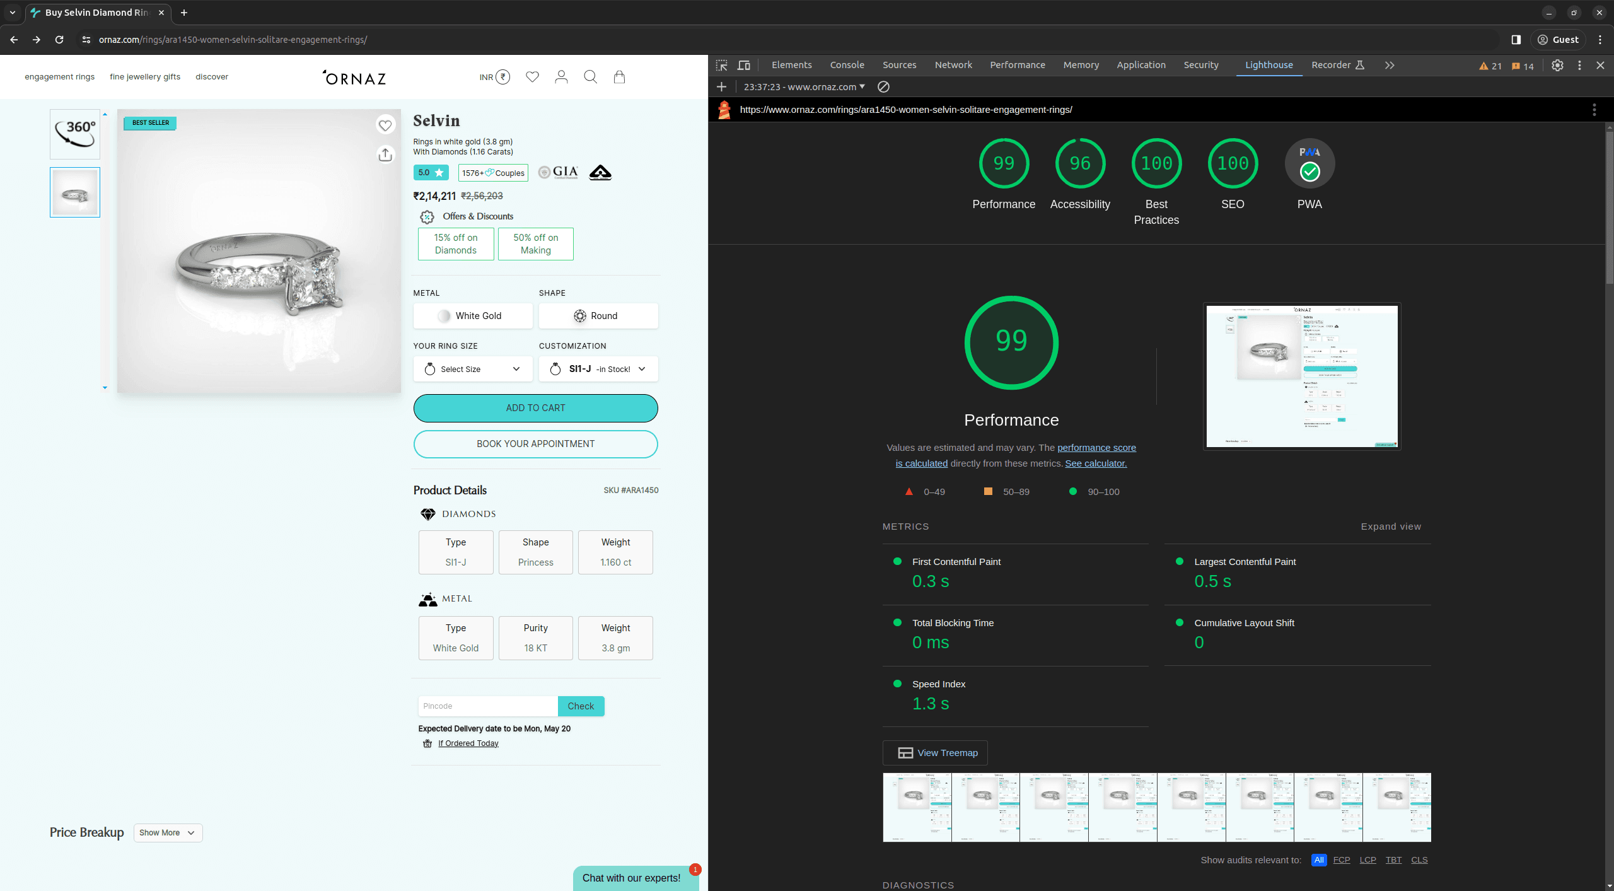This screenshot has width=1614, height=891.
Task: Switch to the Sources tab
Action: click(x=900, y=65)
